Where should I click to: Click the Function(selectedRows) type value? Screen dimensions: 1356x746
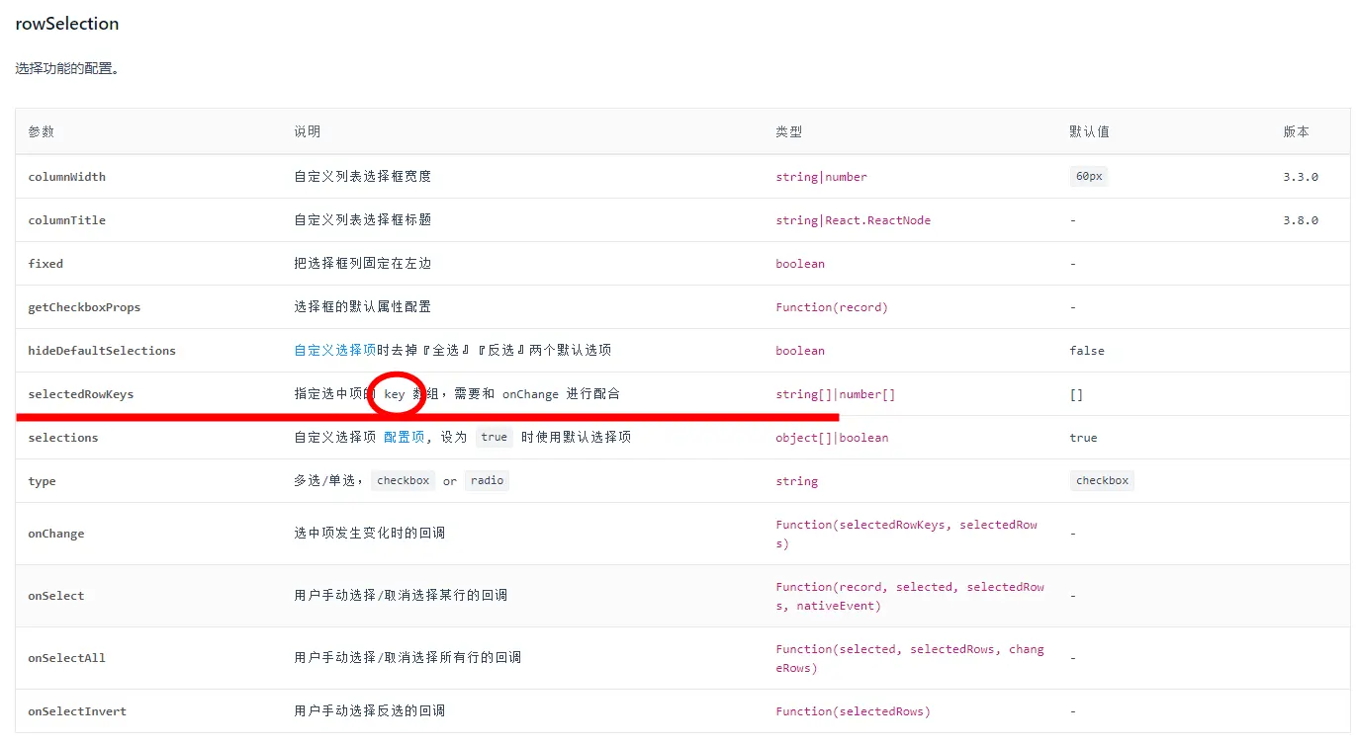[x=854, y=711]
